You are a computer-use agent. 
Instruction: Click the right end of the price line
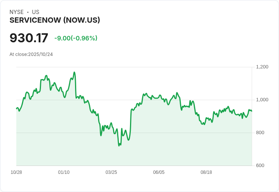252,111
